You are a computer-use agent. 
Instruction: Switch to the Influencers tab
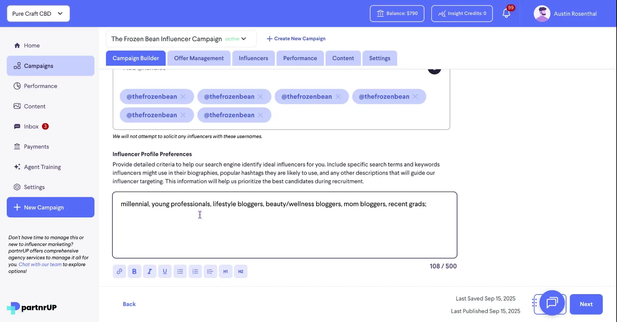253,58
